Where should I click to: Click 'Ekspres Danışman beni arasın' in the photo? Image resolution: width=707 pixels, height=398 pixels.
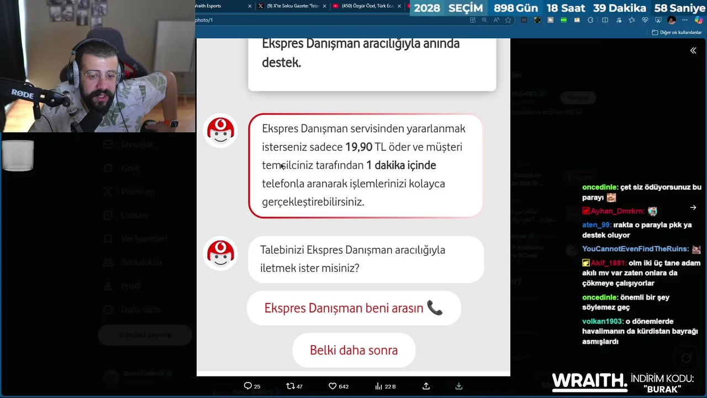pos(353,308)
